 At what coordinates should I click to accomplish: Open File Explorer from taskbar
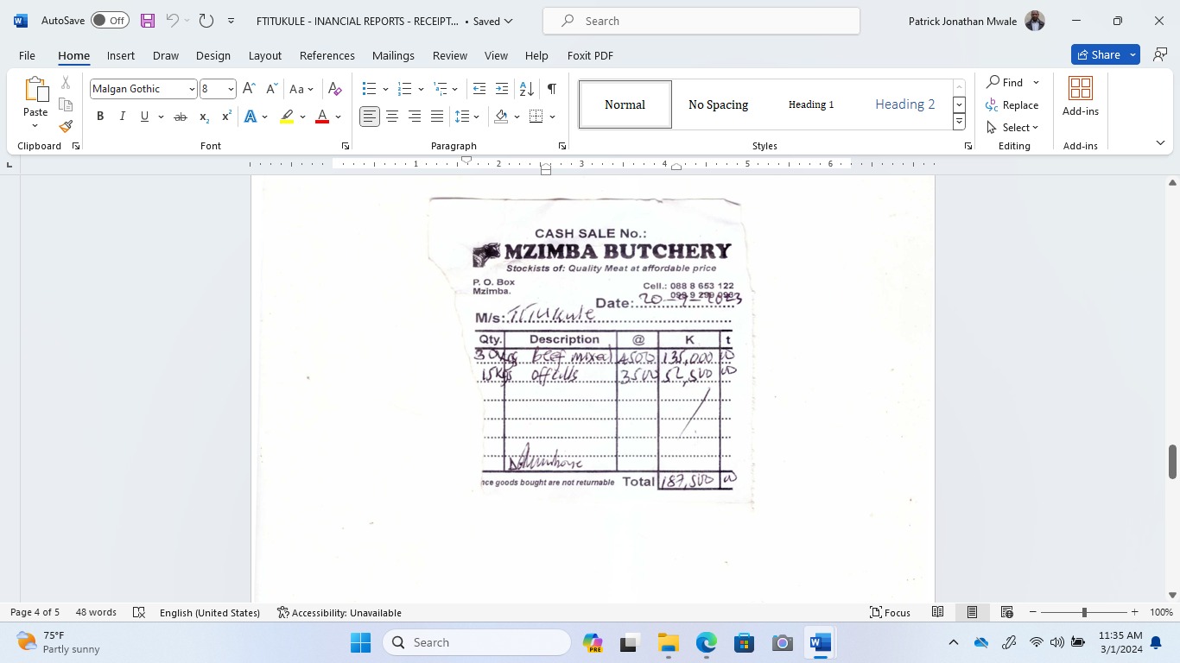click(x=668, y=642)
